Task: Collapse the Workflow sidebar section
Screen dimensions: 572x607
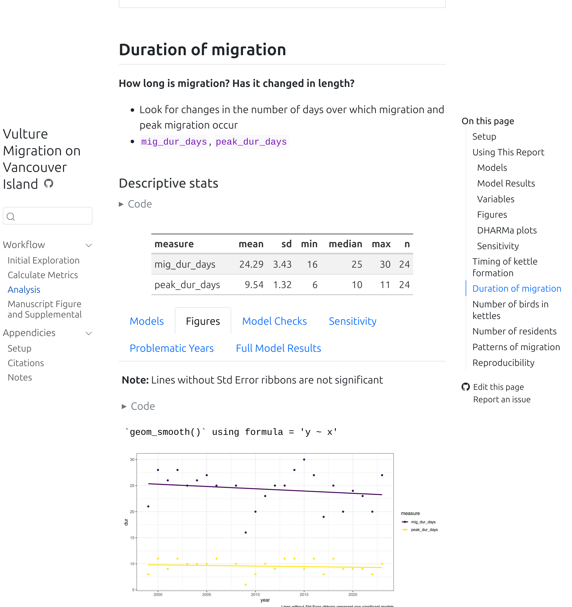Action: click(89, 245)
